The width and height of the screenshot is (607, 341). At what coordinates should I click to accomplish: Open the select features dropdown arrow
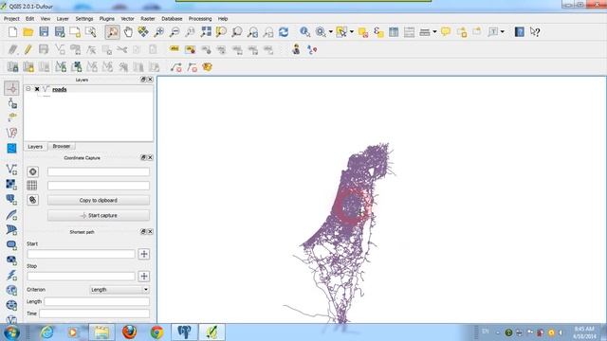pyautogui.click(x=352, y=31)
